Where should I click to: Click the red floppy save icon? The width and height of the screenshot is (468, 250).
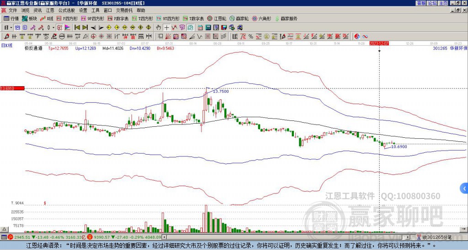[224, 28]
